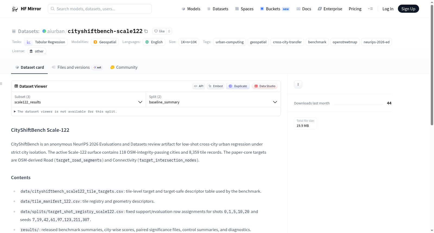Open the three-dot options menu in sidebar
The image size is (434, 233).
pos(298,84)
